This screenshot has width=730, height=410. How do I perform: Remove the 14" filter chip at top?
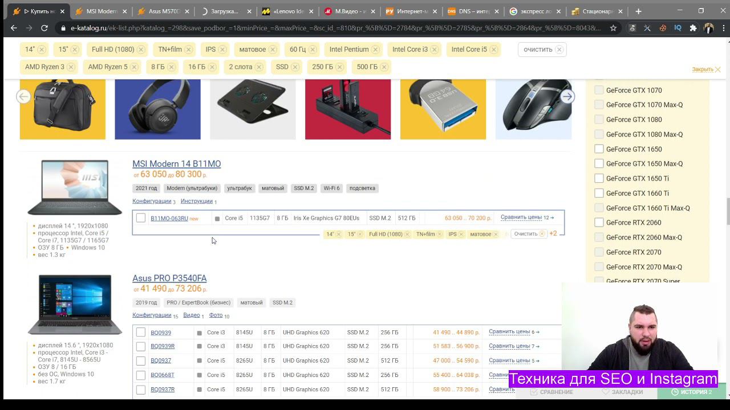point(42,50)
